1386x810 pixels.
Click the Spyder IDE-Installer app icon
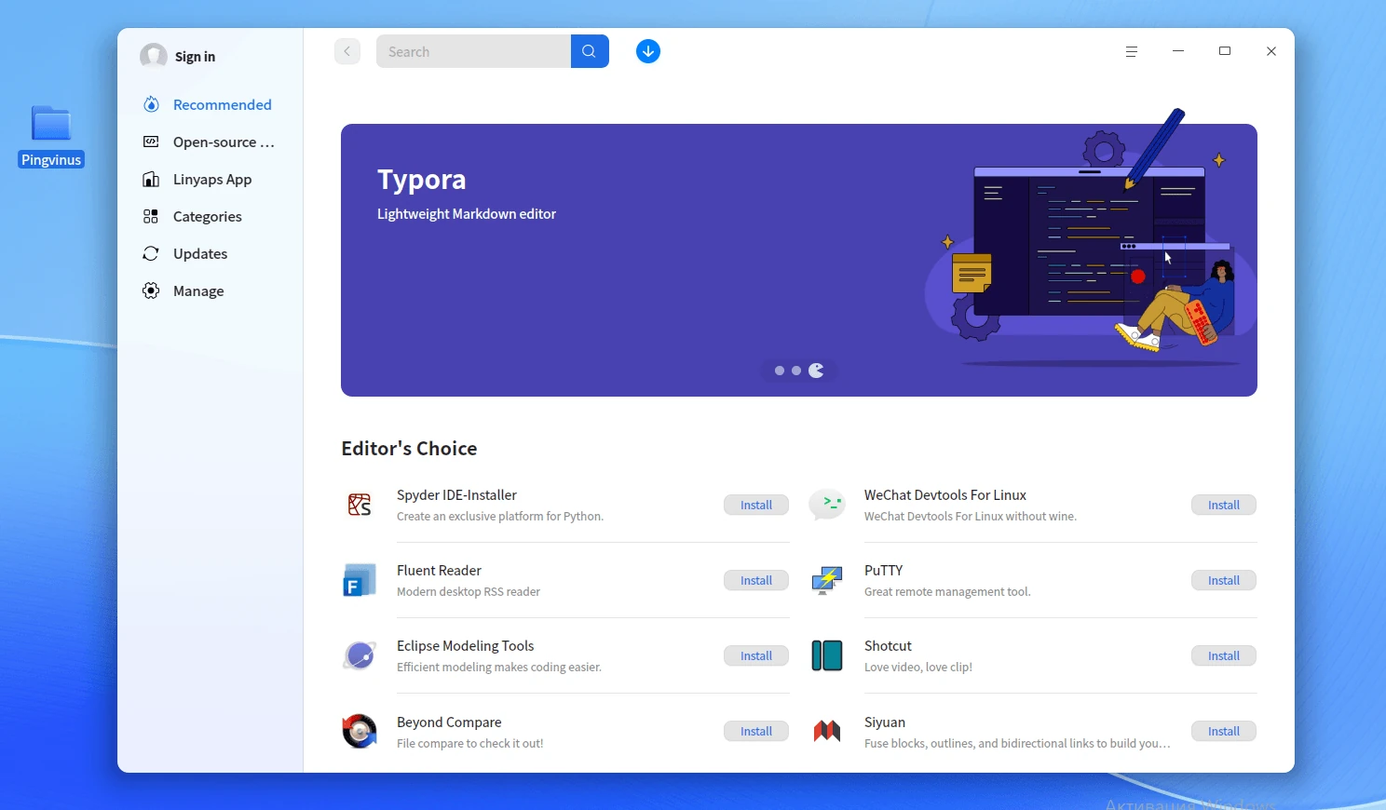coord(360,505)
